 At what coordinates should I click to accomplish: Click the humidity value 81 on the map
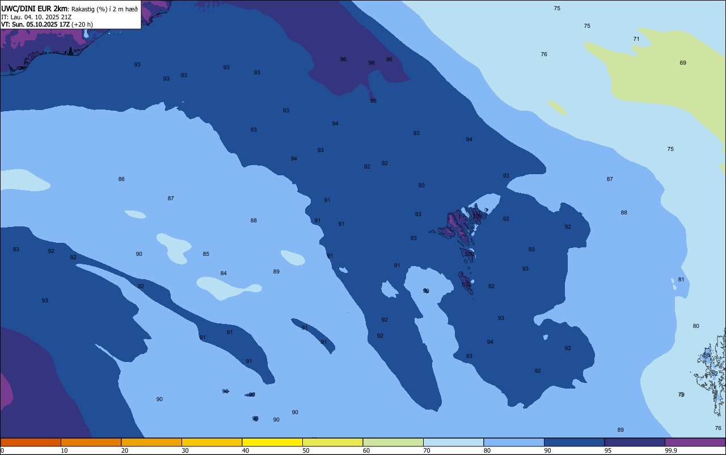681,280
